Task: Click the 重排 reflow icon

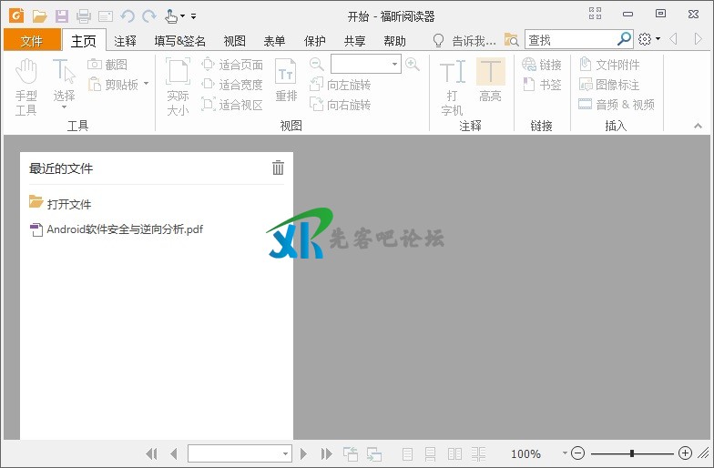Action: point(286,82)
